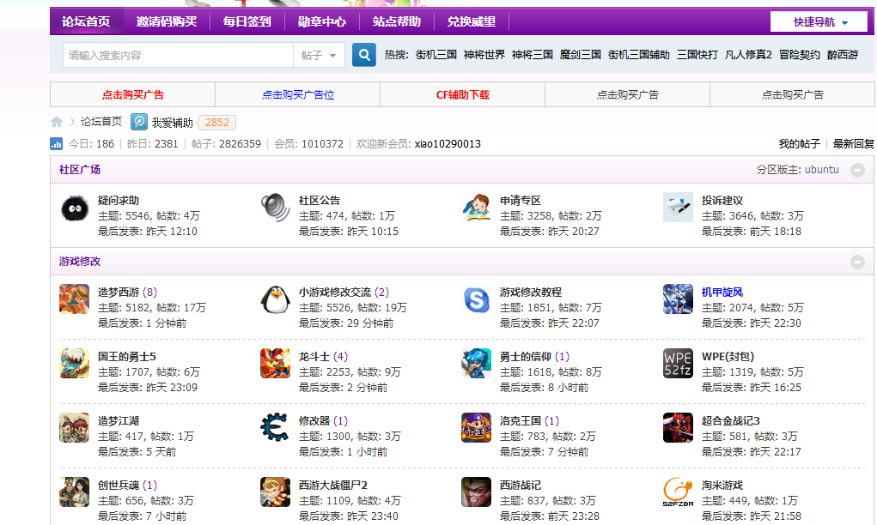Click 我爱辅助 group name link
The height and width of the screenshot is (525, 877).
click(x=173, y=123)
